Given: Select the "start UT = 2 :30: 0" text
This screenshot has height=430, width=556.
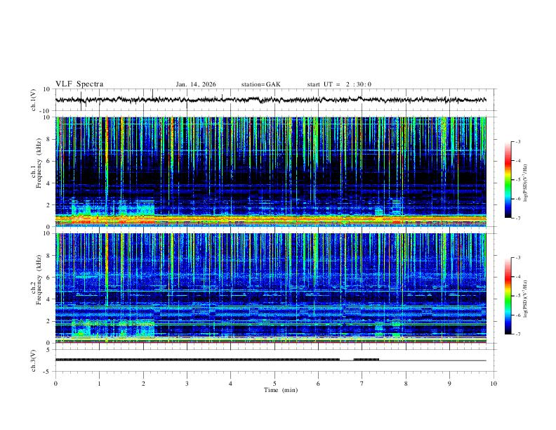Looking at the screenshot, I should [339, 84].
